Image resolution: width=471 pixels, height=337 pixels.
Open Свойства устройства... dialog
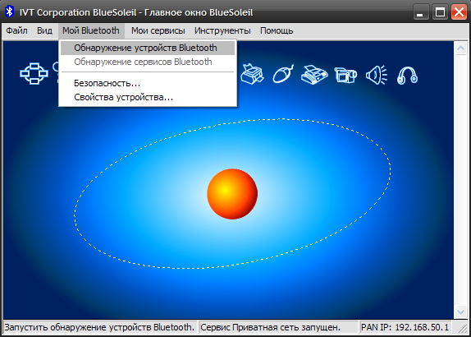(148, 97)
